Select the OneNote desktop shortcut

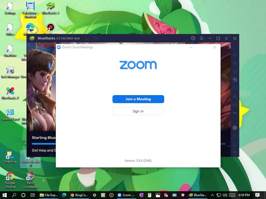coord(10,51)
